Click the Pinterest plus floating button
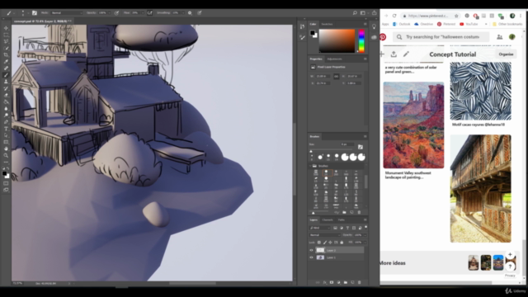 click(510, 255)
